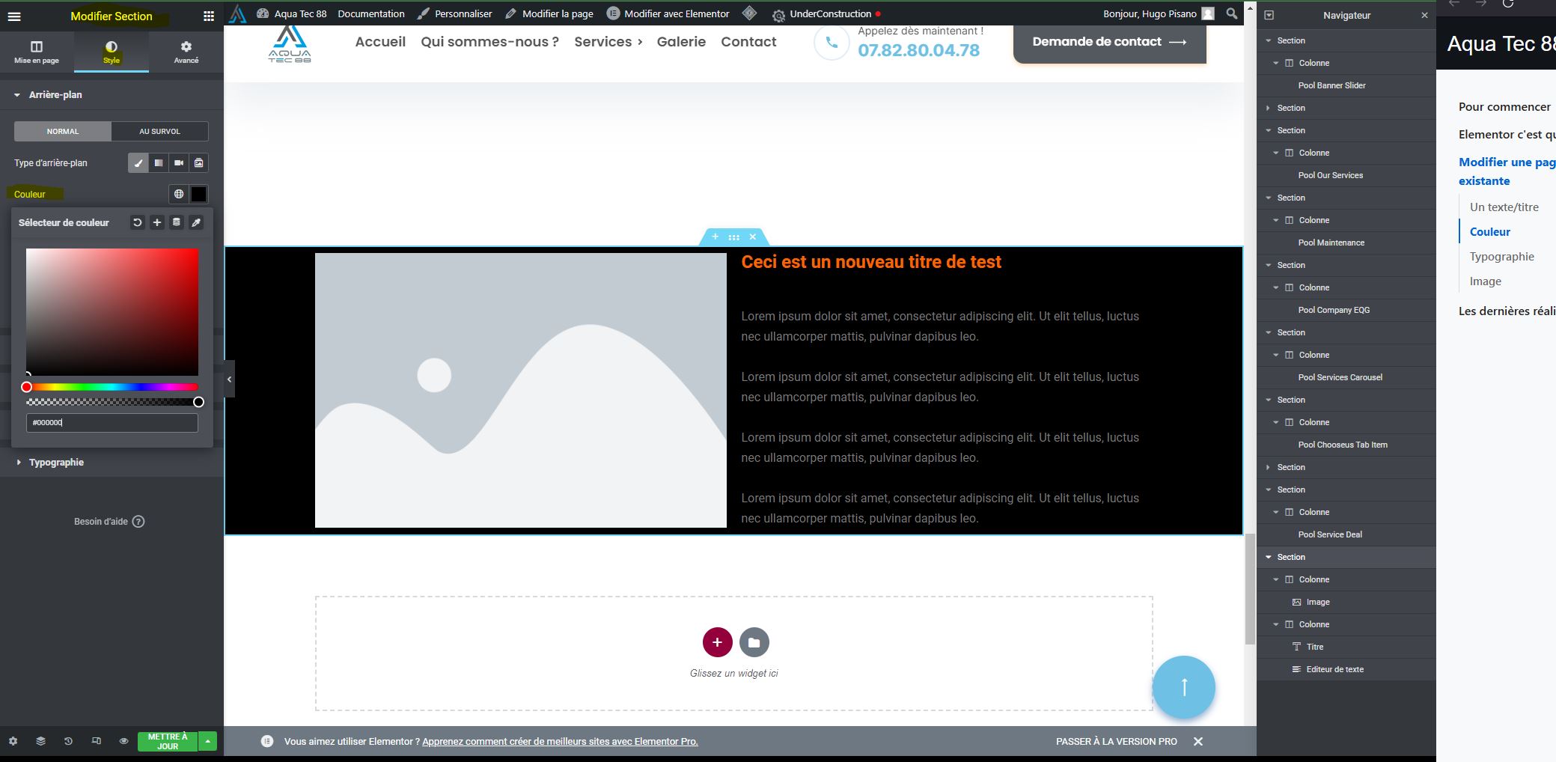Viewport: 1556px width, 762px height.
Task: Open the revision history icon
Action: coord(68,741)
